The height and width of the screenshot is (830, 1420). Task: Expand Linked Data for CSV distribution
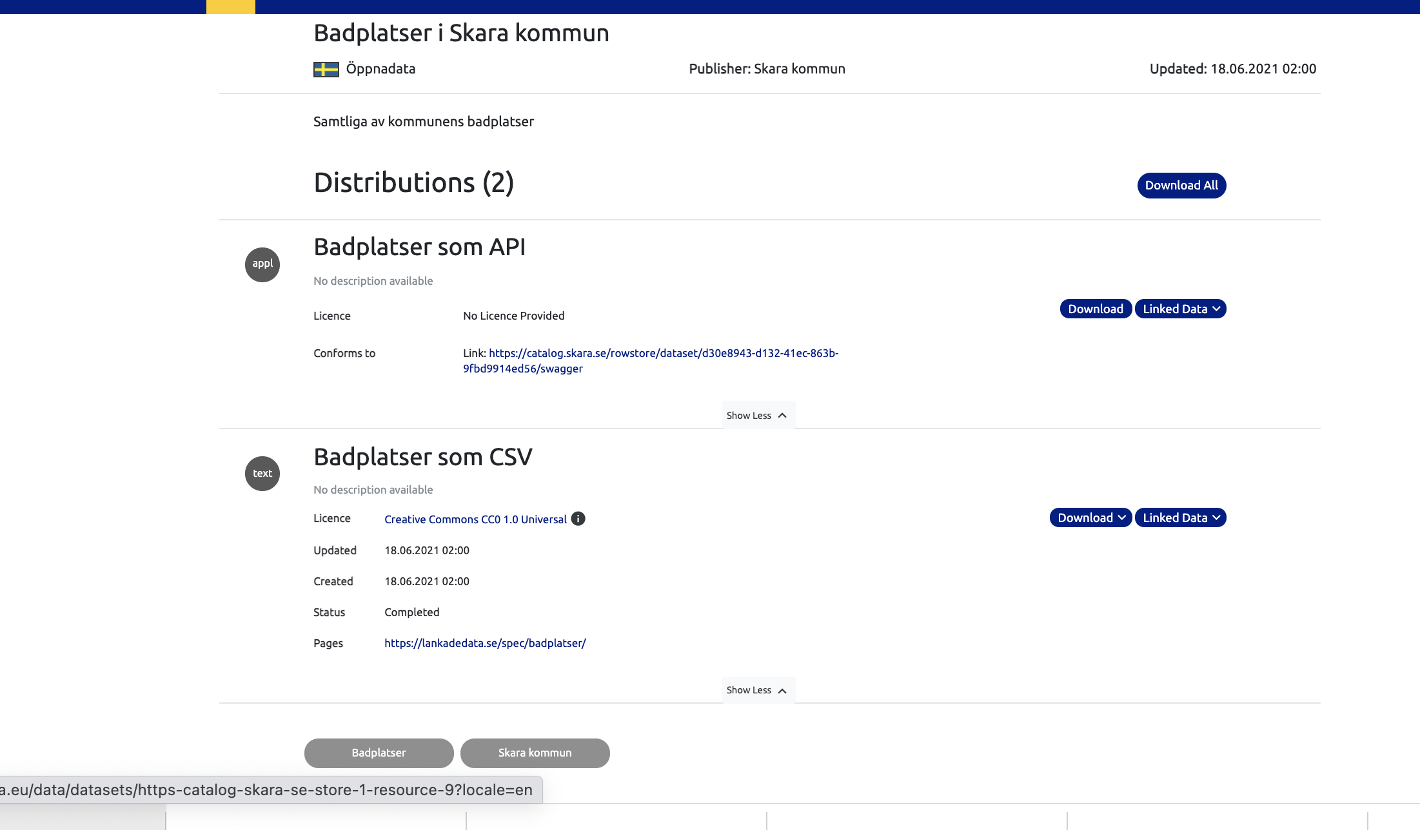click(x=1180, y=518)
